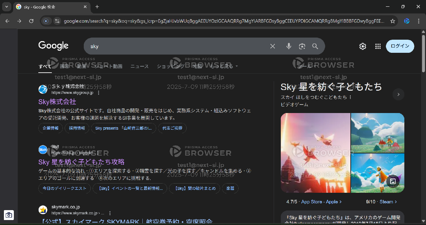Expand the もっと見る dropdown
The width and height of the screenshot is (426, 225).
coord(224,66)
